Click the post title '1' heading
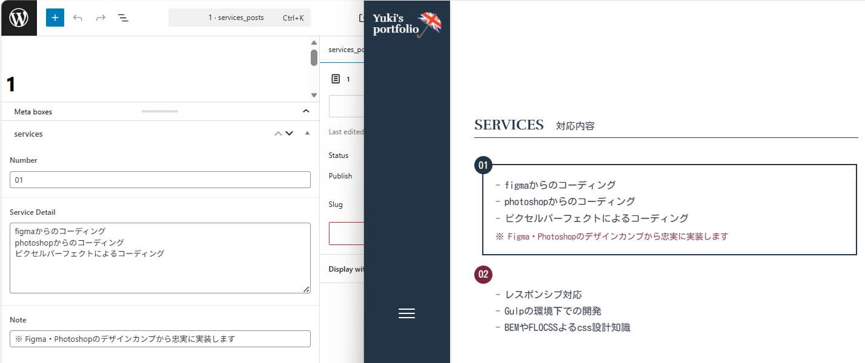This screenshot has height=363, width=865. 11,84
